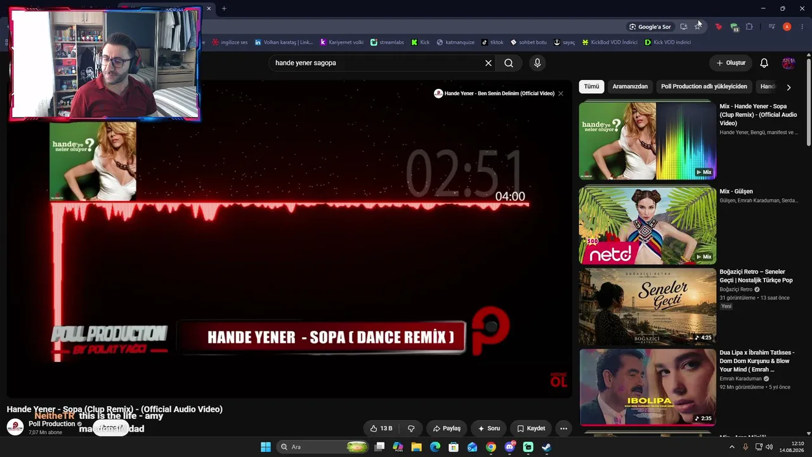Open the 'KickBod VOD İndirici' bookmark
This screenshot has height=457, width=812.
[610, 43]
